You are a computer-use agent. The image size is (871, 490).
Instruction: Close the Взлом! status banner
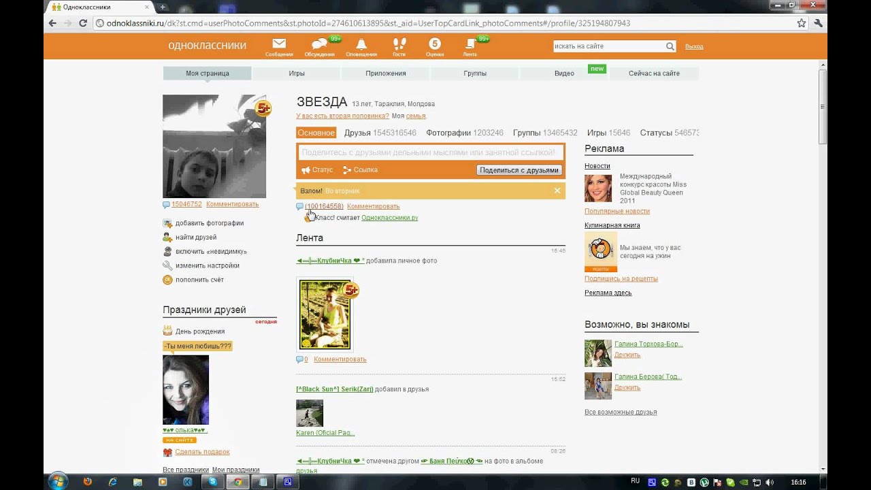tap(557, 191)
